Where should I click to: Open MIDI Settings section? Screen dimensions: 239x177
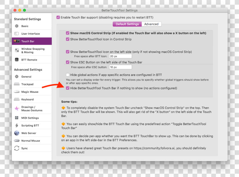[32, 118]
